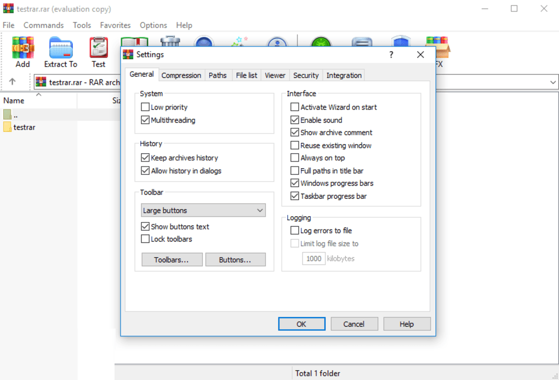Enable the Always on top option

(x=294, y=158)
